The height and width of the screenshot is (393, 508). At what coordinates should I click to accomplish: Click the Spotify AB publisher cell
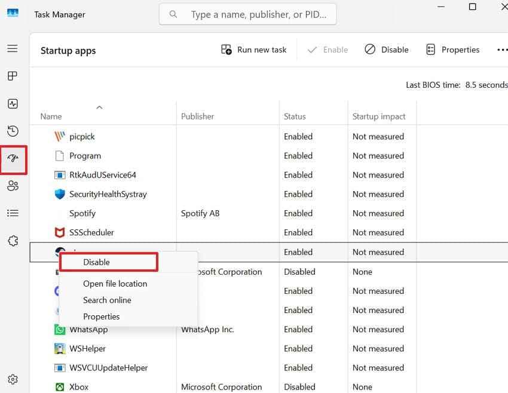(200, 213)
